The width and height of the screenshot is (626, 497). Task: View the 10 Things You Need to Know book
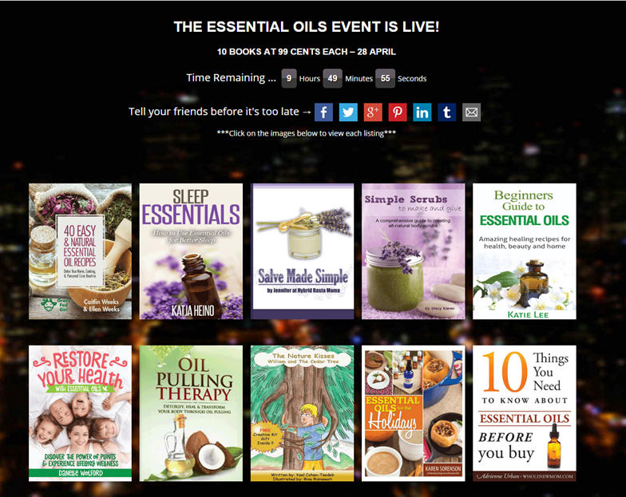tap(524, 413)
